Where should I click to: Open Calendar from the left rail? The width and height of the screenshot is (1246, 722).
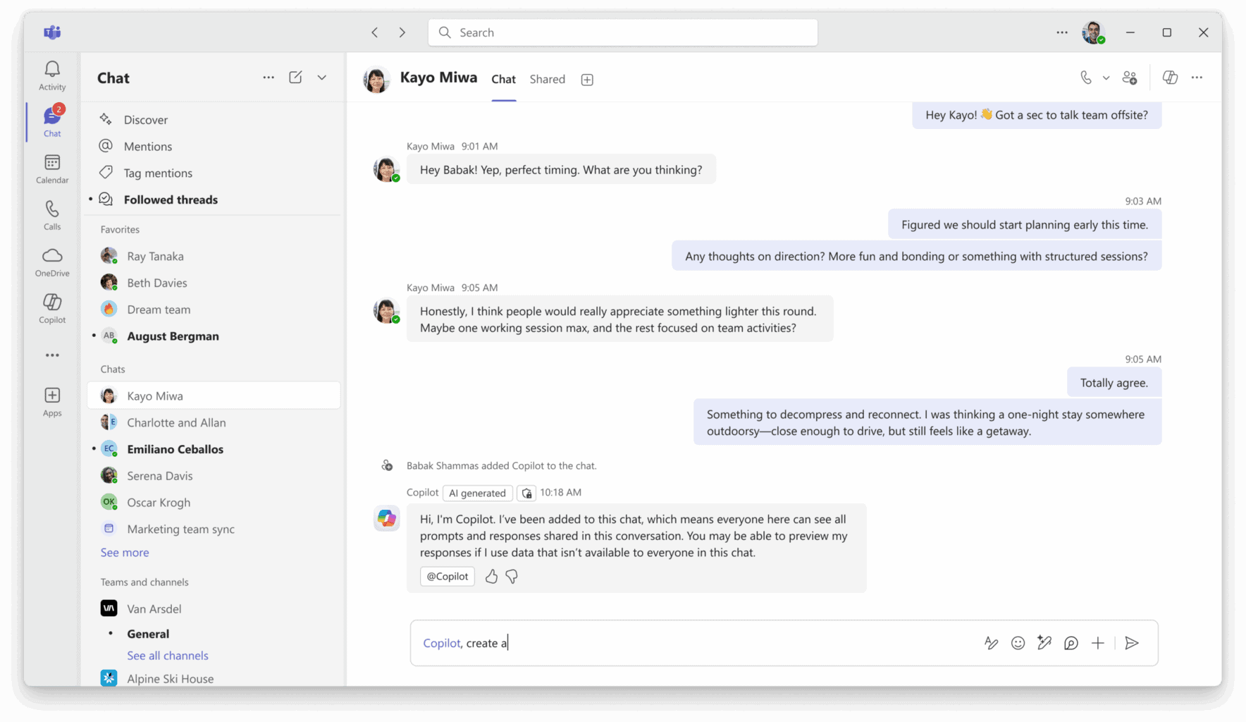(52, 169)
